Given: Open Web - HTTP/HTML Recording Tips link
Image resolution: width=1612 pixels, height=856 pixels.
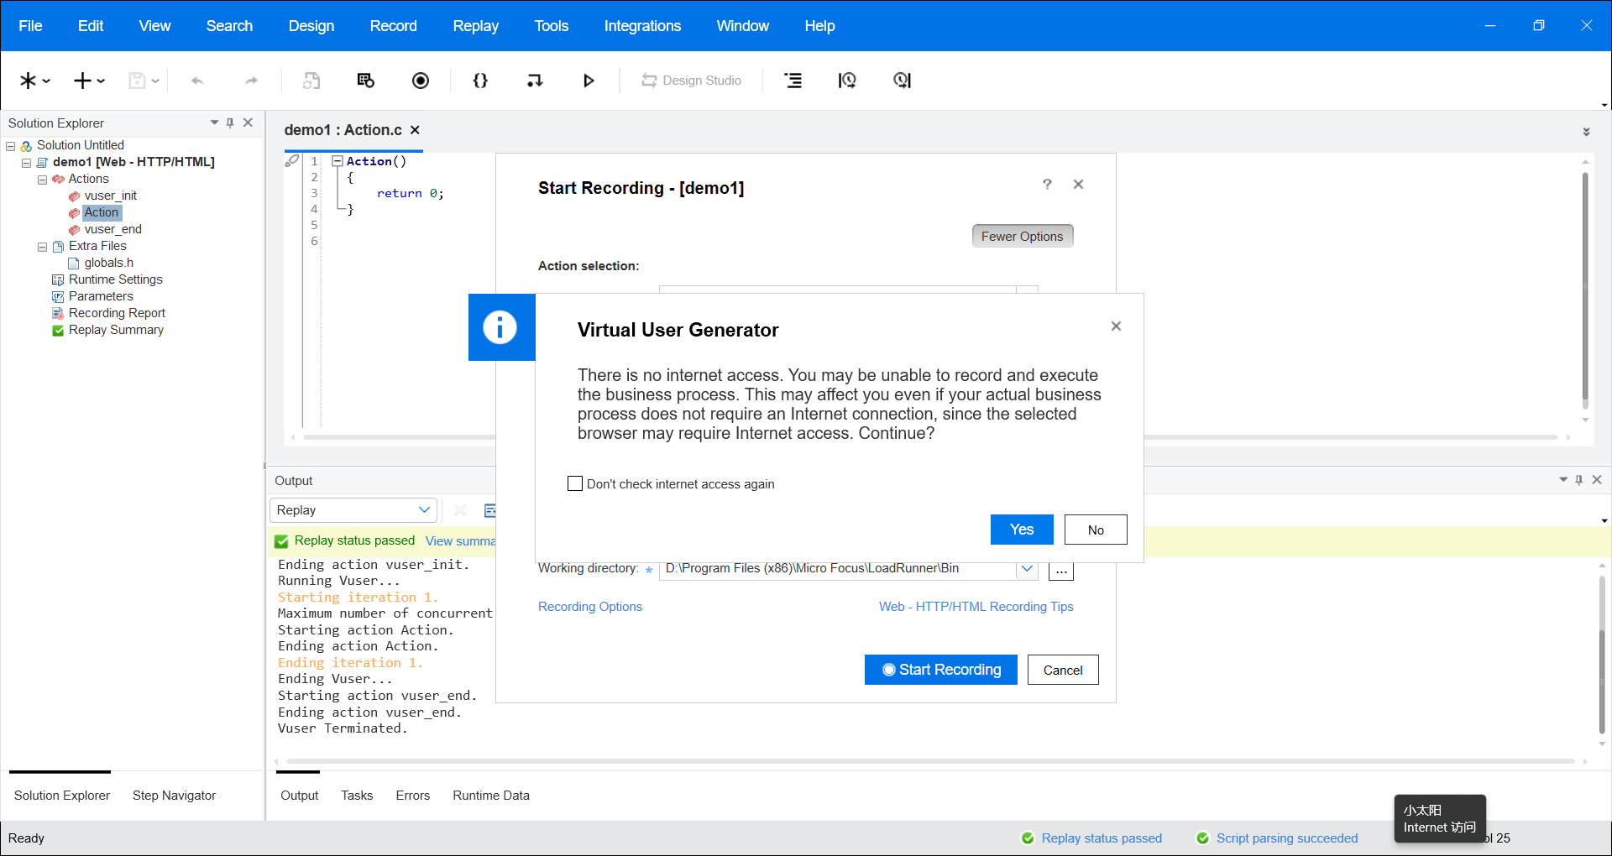Looking at the screenshot, I should (976, 607).
